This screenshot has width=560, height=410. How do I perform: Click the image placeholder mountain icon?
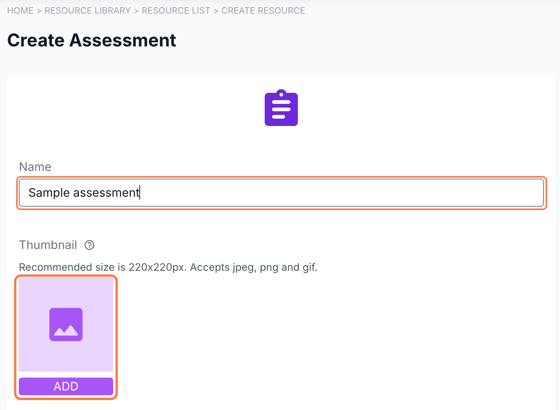[66, 325]
